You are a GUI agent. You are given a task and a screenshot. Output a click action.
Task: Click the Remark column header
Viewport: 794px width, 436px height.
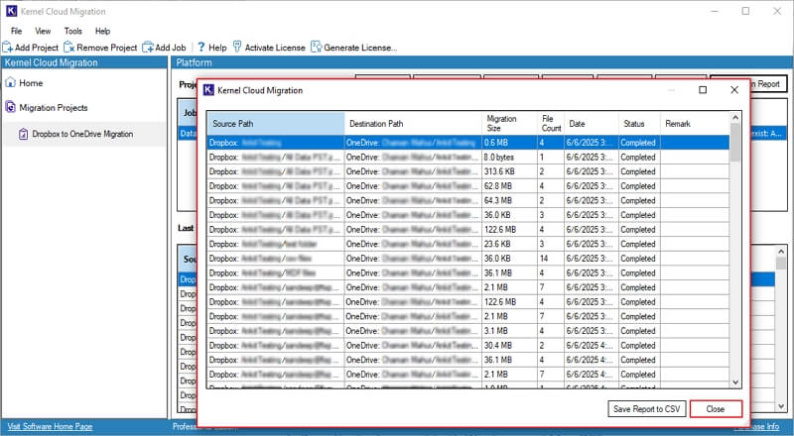(x=694, y=124)
